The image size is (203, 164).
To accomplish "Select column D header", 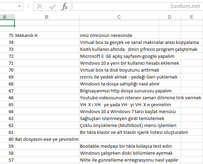I will [x=170, y=17].
